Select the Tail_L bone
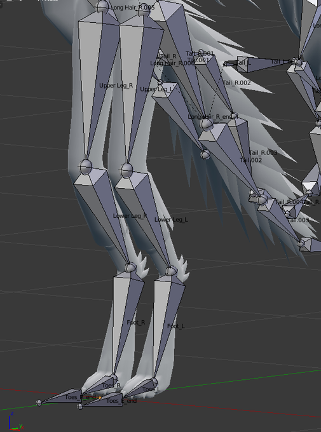Viewport: 321px width, 432px height. tap(262, 64)
